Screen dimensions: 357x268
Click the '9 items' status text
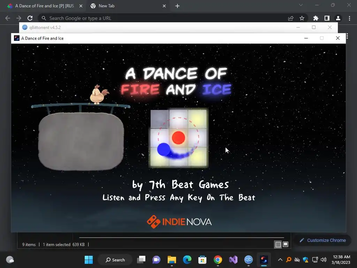(x=29, y=245)
